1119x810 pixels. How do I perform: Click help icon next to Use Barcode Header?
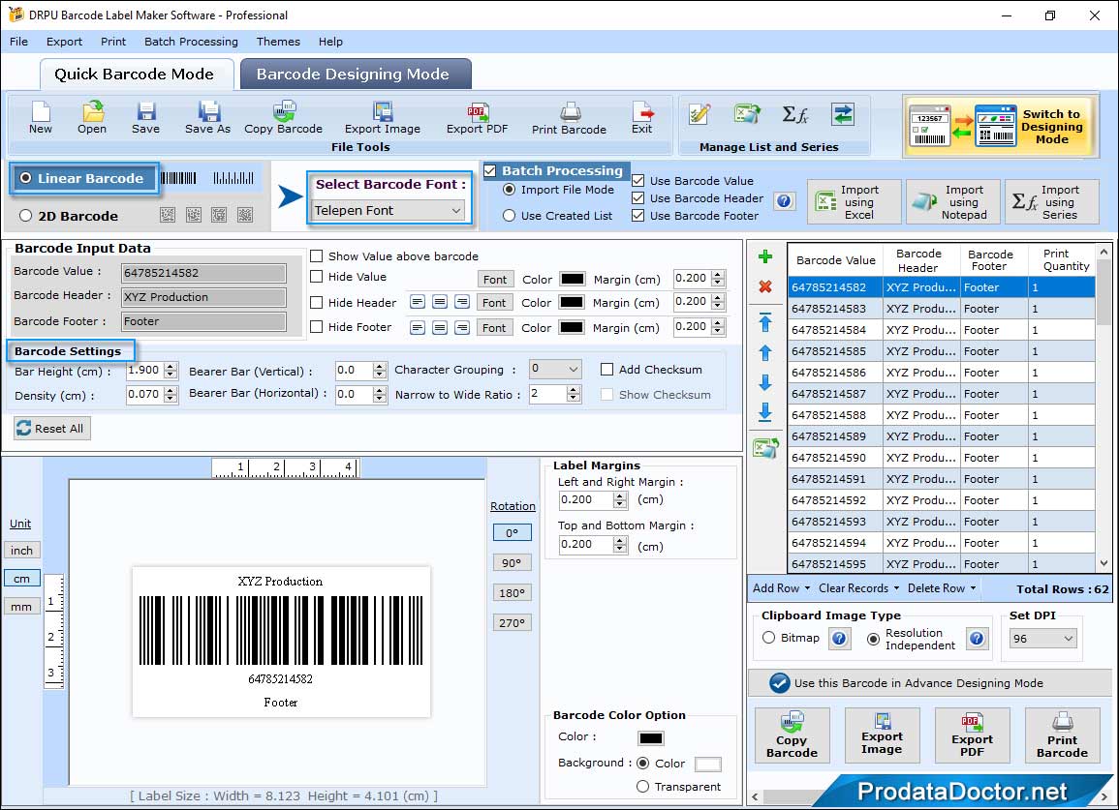[x=784, y=201]
